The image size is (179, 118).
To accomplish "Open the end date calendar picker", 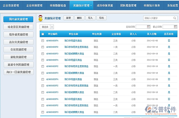I will [x=175, y=27].
